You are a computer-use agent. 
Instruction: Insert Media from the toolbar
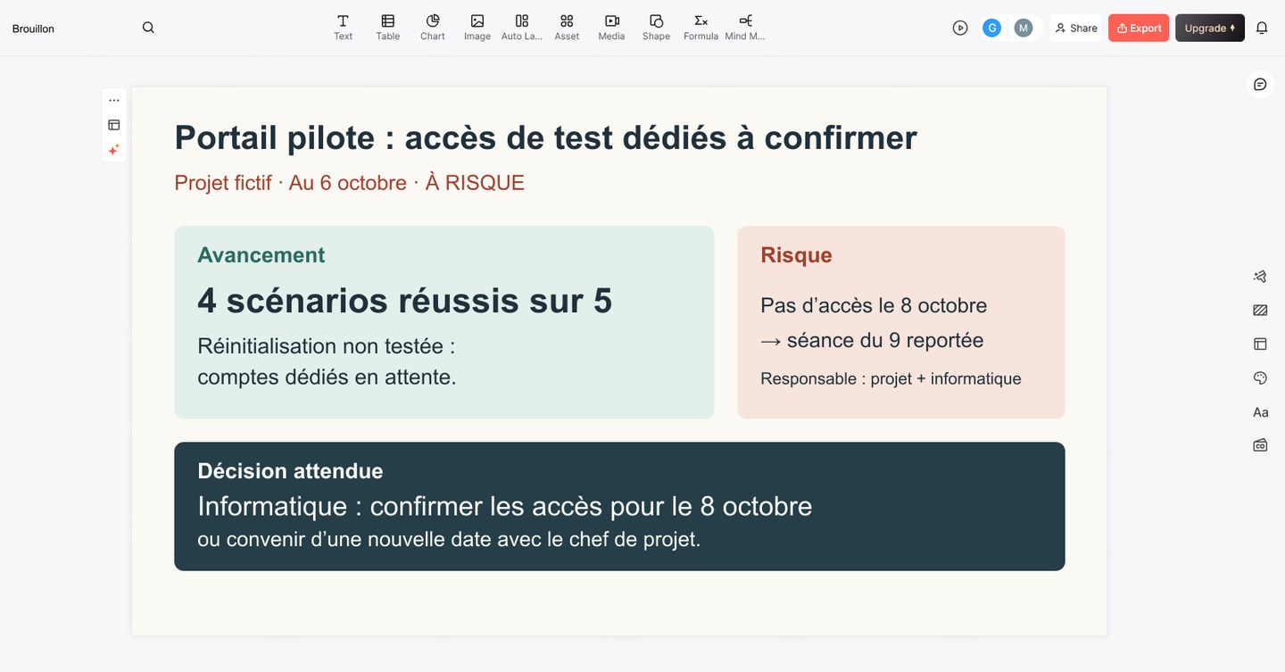tap(611, 28)
